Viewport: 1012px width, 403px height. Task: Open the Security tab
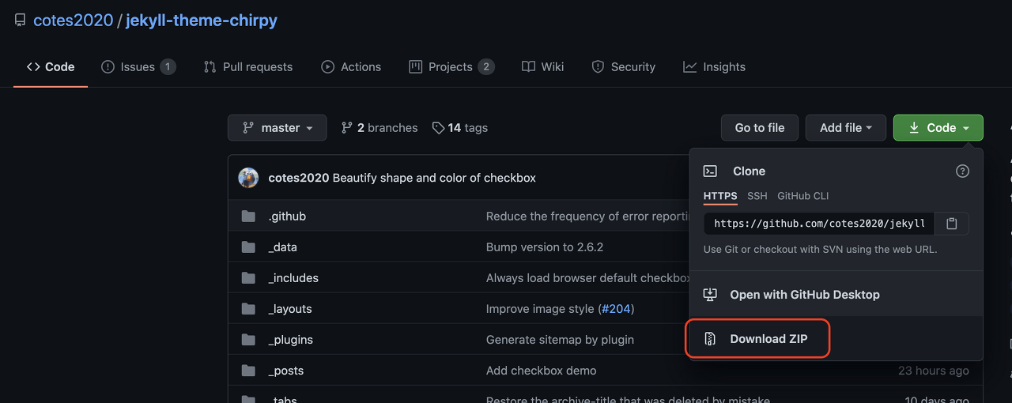[x=624, y=66]
